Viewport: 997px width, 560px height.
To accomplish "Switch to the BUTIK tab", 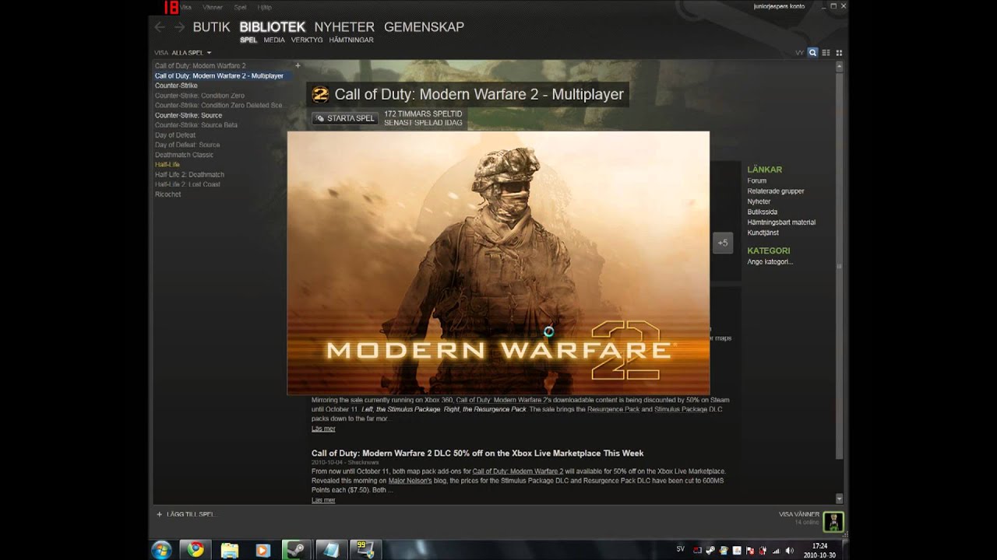I will (x=211, y=26).
